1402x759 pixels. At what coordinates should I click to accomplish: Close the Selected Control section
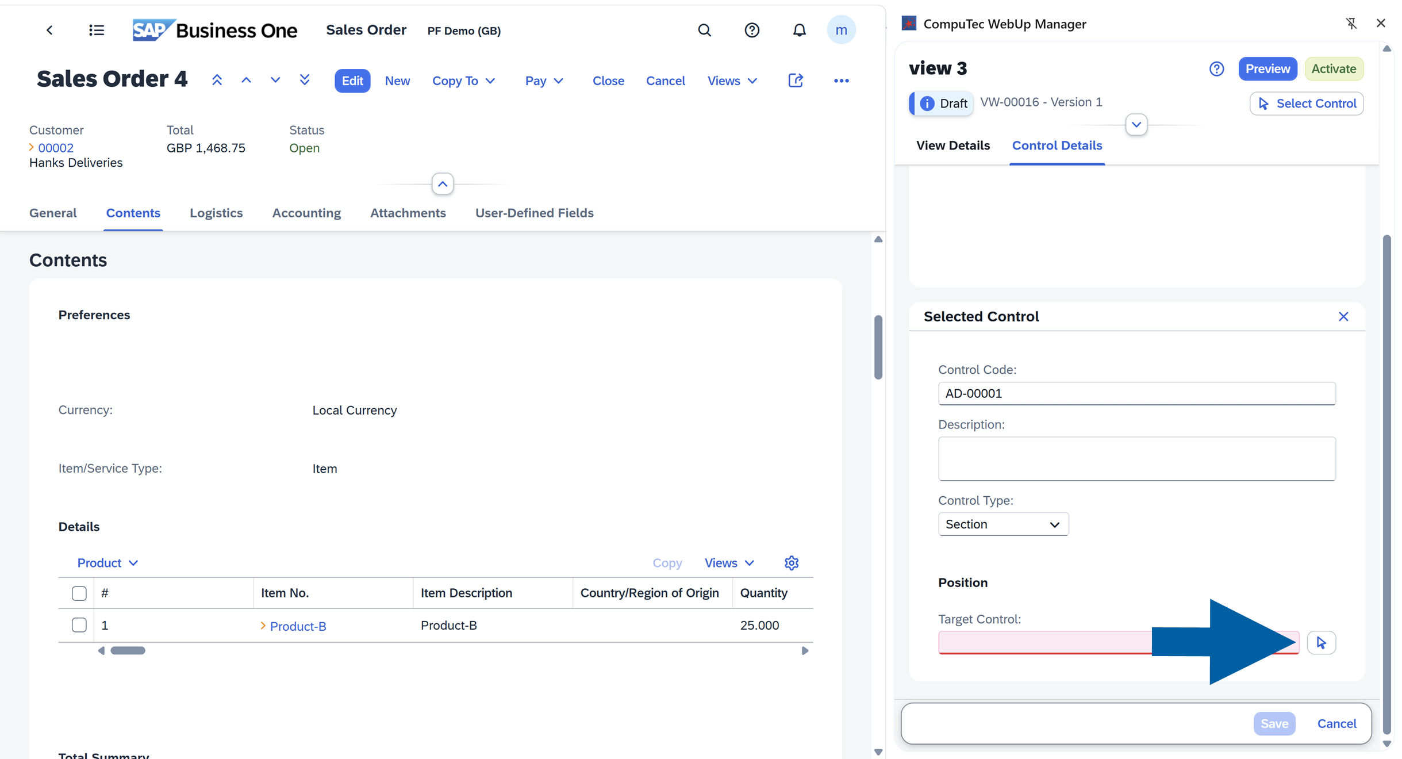1343,317
